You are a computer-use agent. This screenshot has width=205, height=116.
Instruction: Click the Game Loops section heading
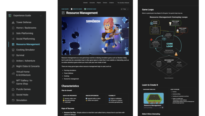148,10
